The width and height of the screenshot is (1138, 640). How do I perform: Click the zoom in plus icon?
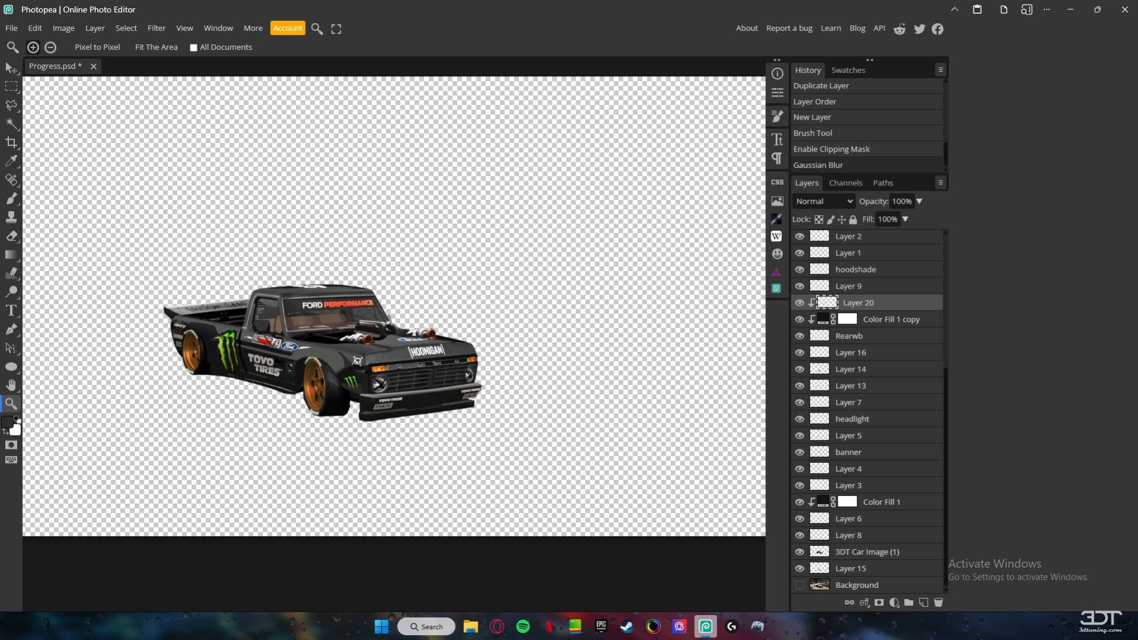[33, 47]
